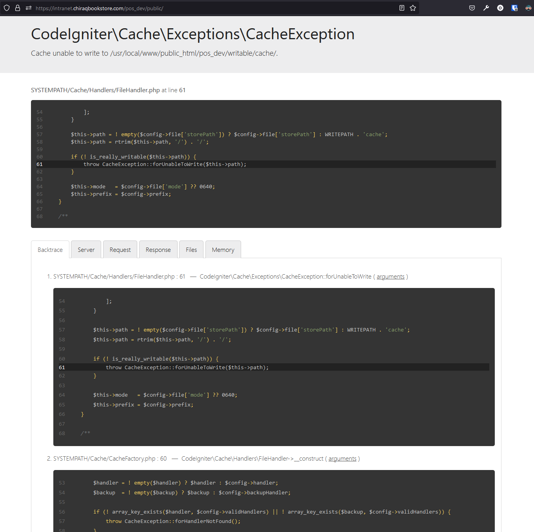
Task: Open the Pocket save icon
Action: pos(472,8)
